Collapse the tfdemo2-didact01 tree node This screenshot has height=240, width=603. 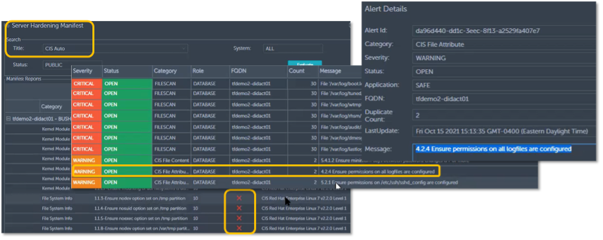point(8,119)
